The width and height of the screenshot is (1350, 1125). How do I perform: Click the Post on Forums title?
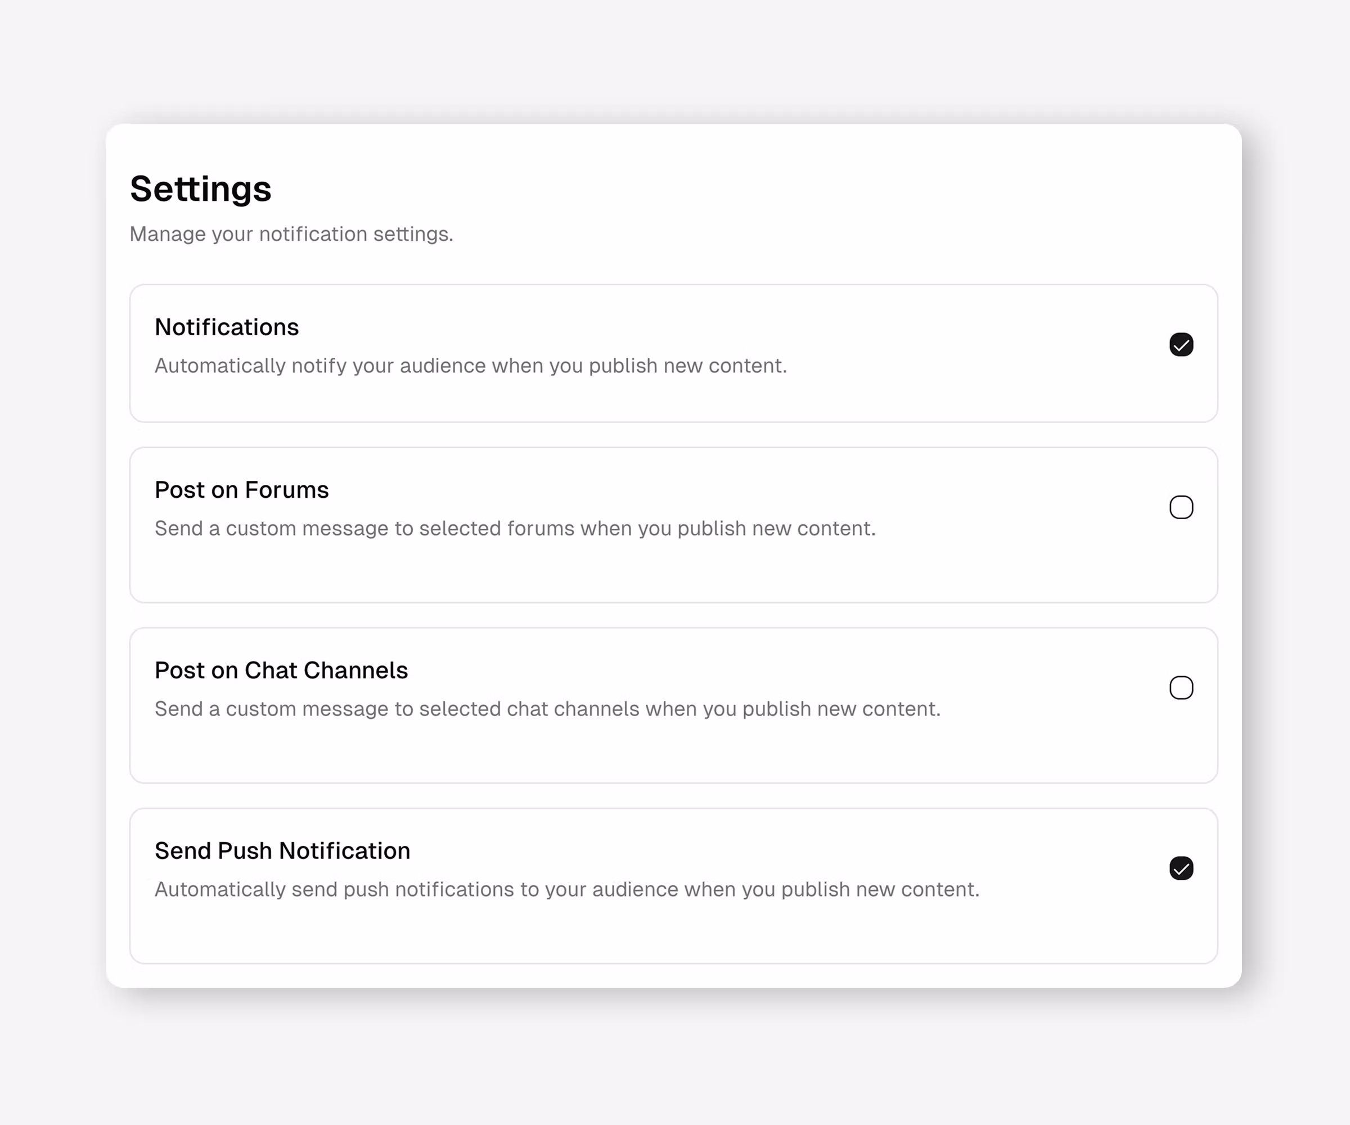[x=241, y=490]
